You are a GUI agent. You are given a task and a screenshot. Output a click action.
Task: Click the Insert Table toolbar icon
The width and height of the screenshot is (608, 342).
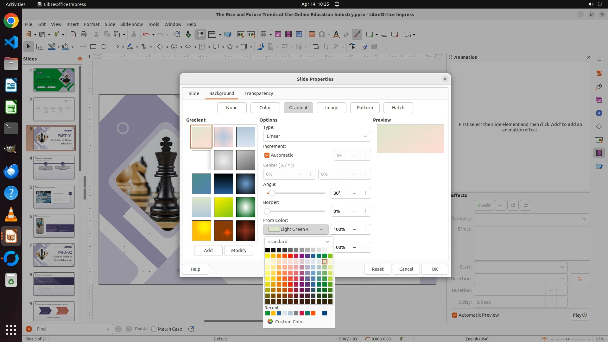click(263, 35)
